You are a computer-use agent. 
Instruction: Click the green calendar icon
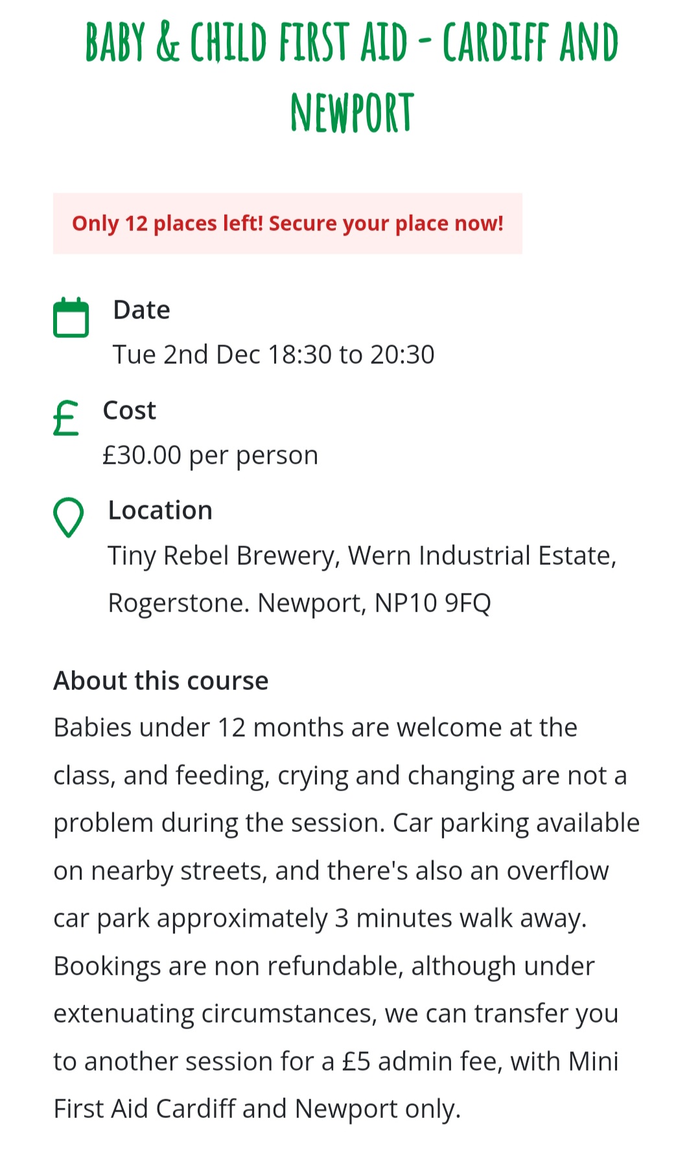[71, 318]
